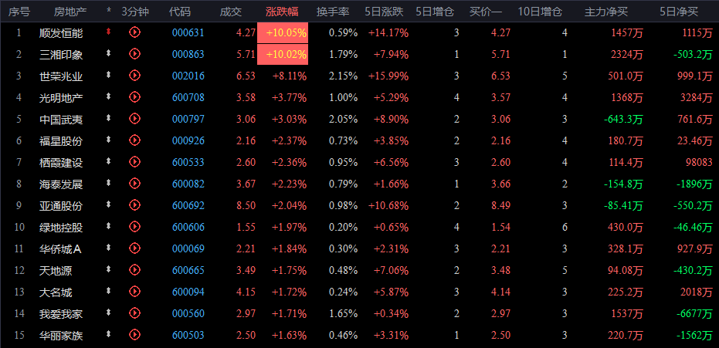Click the red marker arrow next to 顺发恒能
719x348 pixels.
(109, 32)
